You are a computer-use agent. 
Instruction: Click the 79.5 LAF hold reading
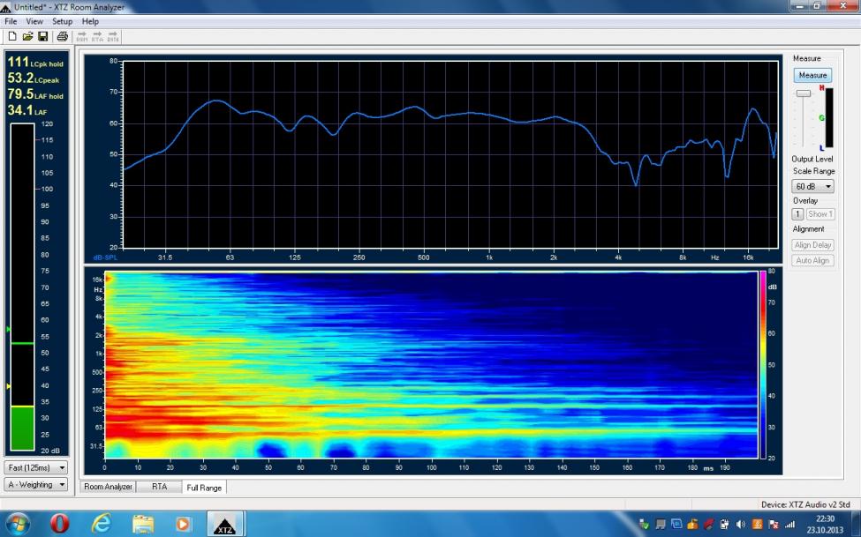coord(35,94)
